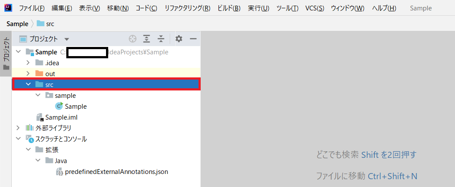The image size is (455, 187).
Task: Open the ウィンドウ(W) menu
Action: pos(348,8)
